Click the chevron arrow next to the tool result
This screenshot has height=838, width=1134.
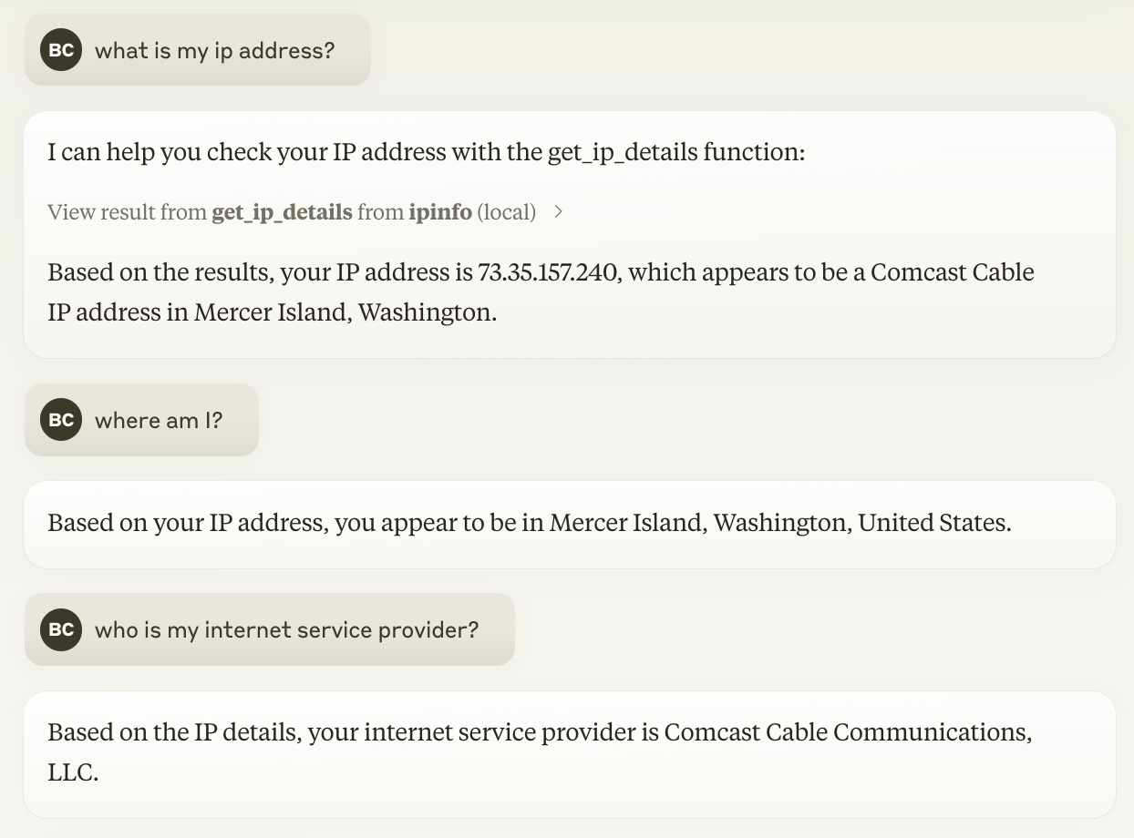pyautogui.click(x=558, y=211)
